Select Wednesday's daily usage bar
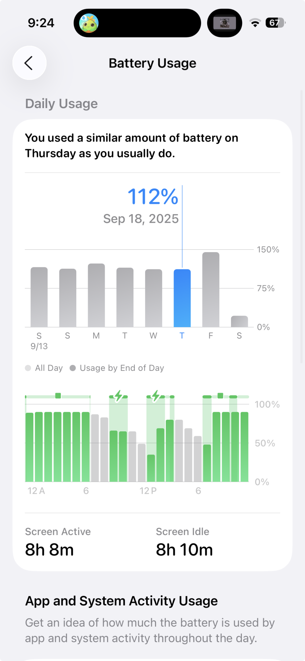Viewport: 305px width, 661px height. (153, 298)
